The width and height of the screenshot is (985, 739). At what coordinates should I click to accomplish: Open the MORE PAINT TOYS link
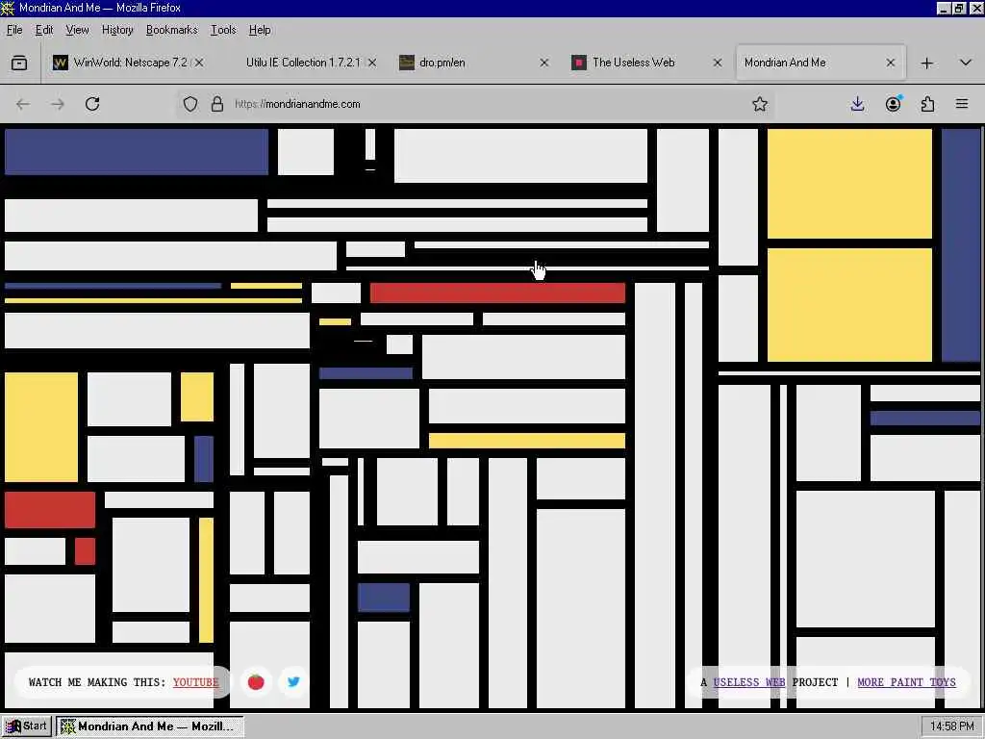(x=906, y=682)
